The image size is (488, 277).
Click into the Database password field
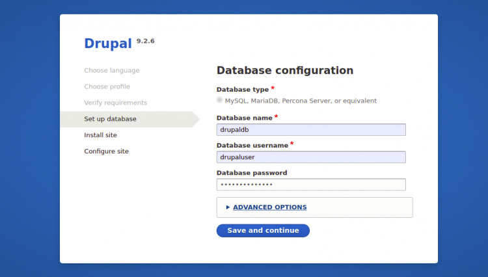[x=311, y=185]
